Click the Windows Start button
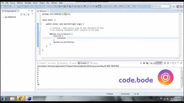Image resolution: width=184 pixels, height=103 pixels. 4,99
